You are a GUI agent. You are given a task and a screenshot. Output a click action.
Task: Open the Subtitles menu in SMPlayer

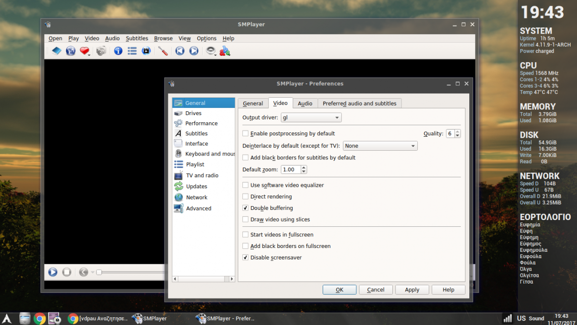click(x=137, y=39)
